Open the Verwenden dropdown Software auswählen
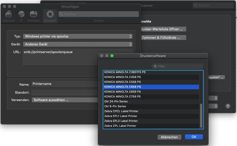Screen dimensions: 237x146 tap(65, 100)
